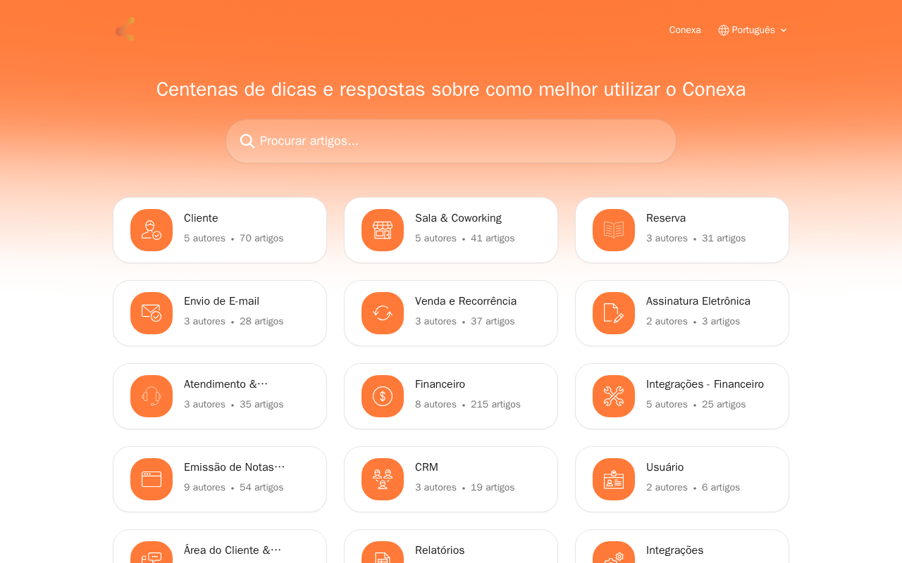Open the Envio de E-mail envelope icon
This screenshot has height=563, width=902.
click(152, 313)
